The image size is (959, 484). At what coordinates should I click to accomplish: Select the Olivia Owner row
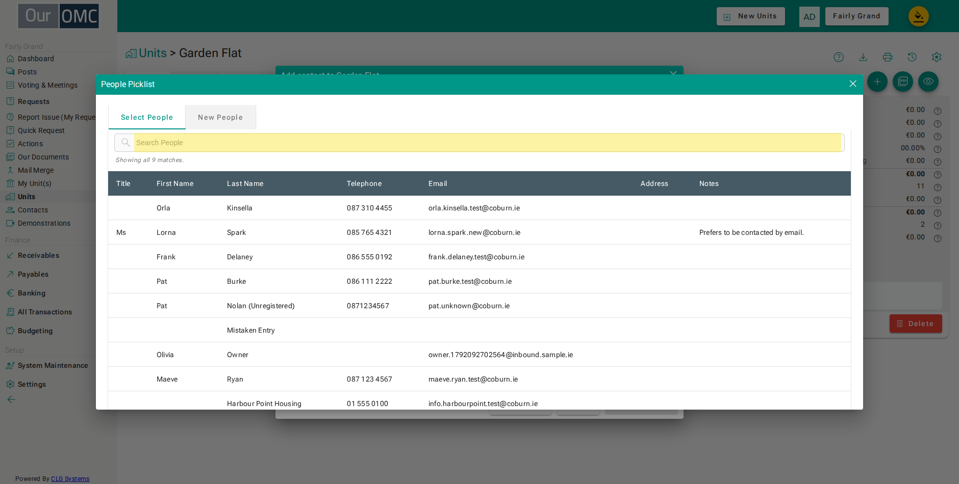(x=479, y=355)
